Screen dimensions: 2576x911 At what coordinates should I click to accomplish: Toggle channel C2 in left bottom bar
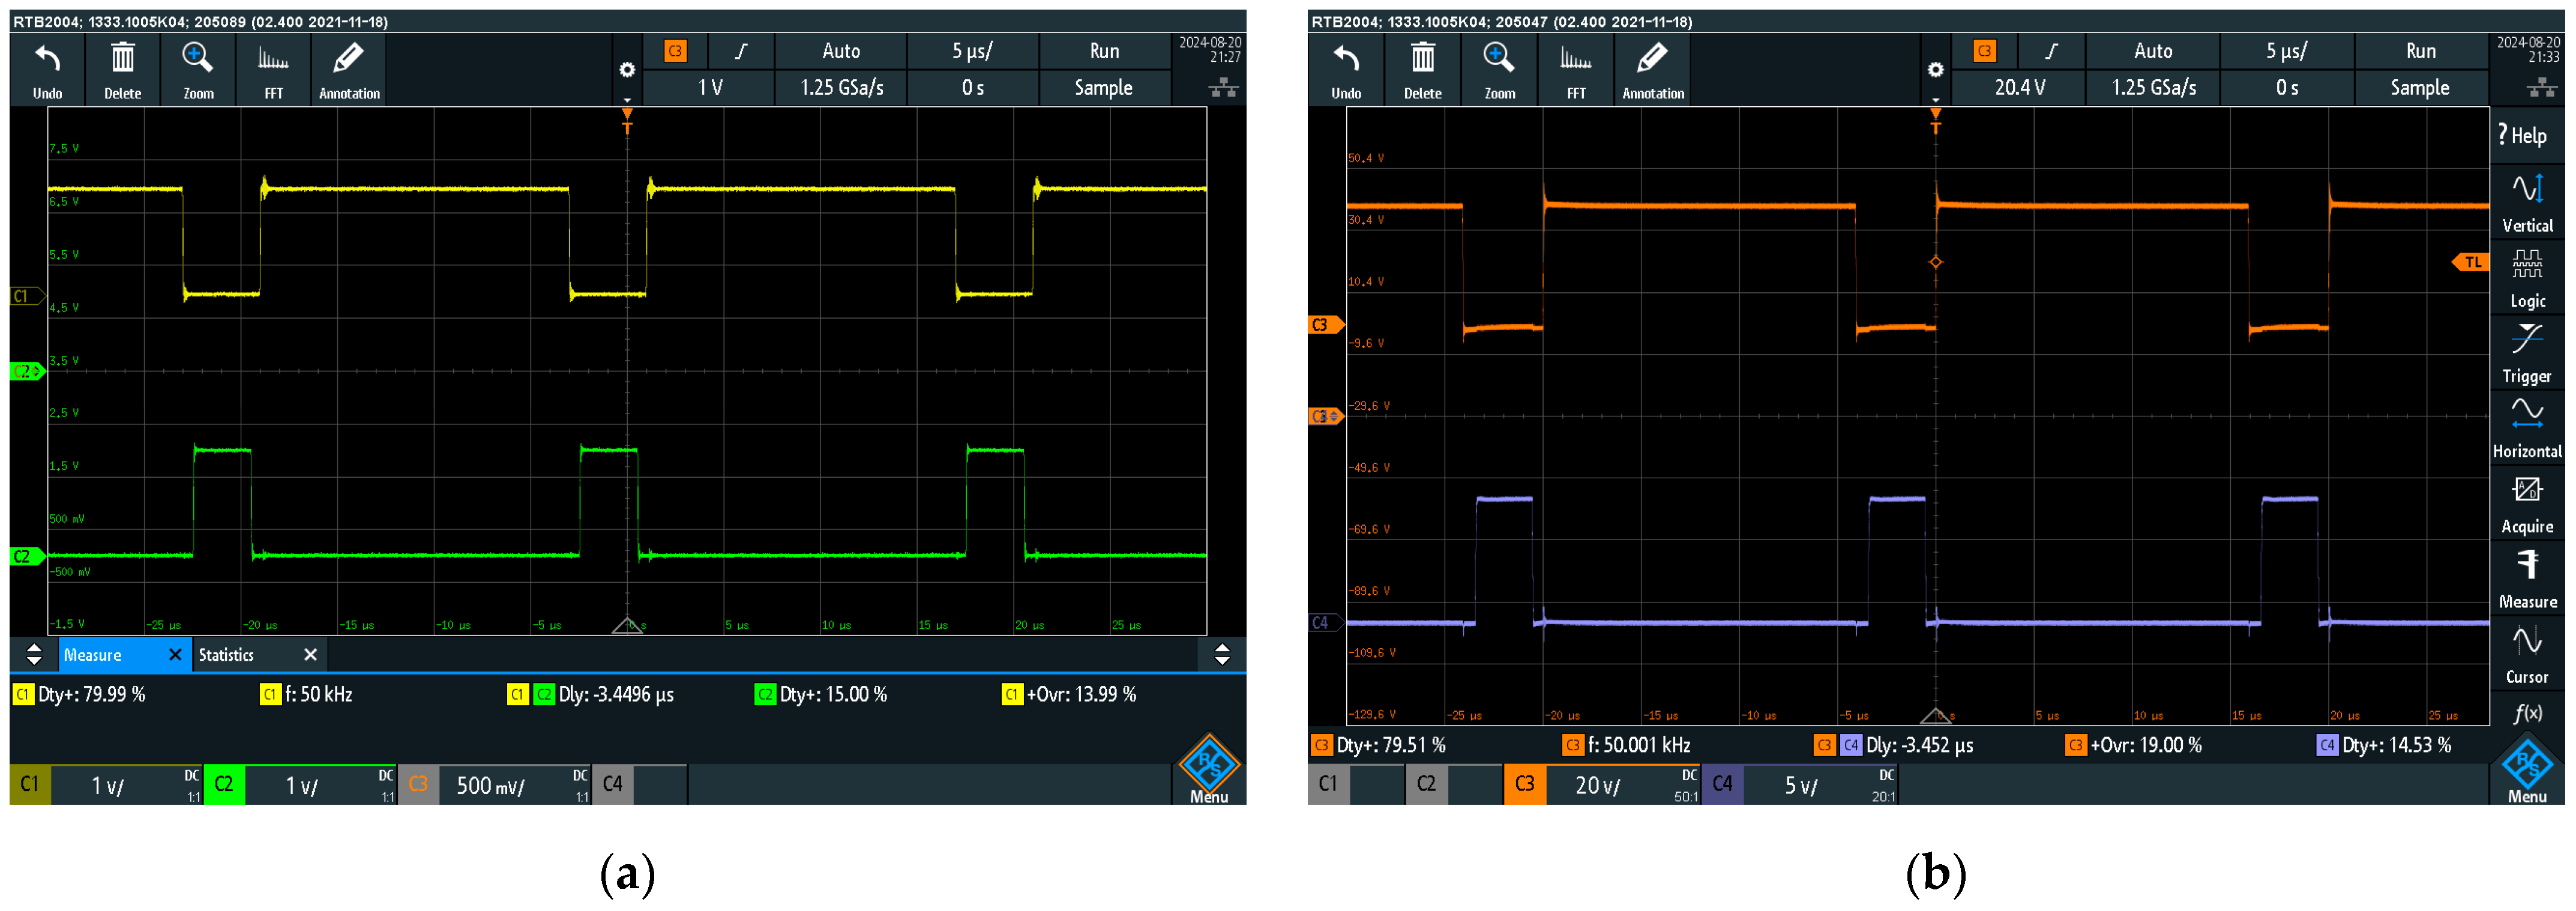[x=224, y=784]
